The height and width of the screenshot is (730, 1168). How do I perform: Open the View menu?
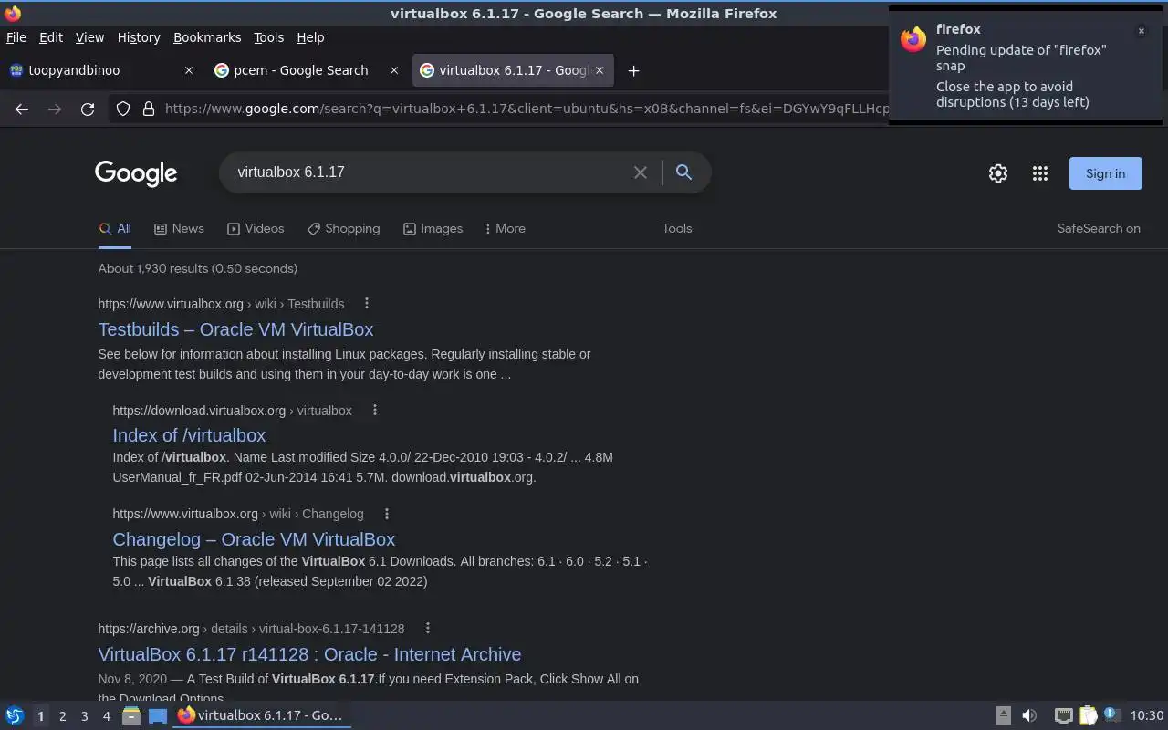tap(89, 37)
